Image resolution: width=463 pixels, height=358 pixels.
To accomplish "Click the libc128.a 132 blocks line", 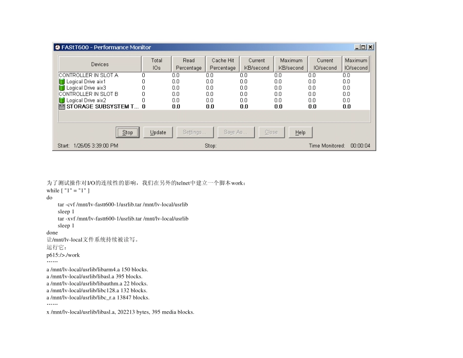I will (97, 290).
